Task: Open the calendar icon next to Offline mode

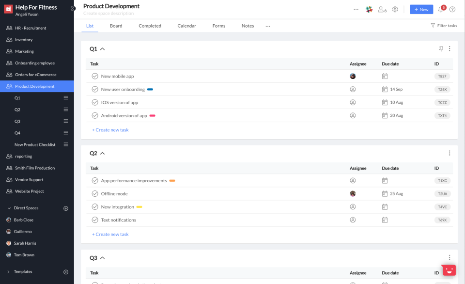Action: (385, 193)
